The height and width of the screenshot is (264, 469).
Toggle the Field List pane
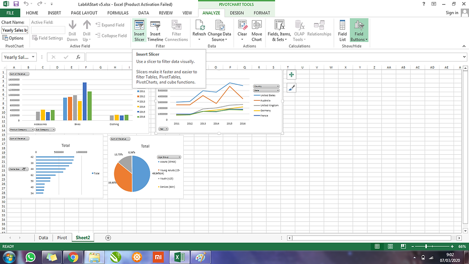click(x=343, y=31)
